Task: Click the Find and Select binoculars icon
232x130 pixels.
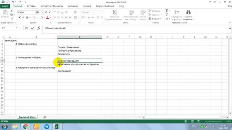Action: pyautogui.click(x=188, y=12)
